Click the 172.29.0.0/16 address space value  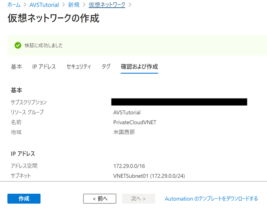pyautogui.click(x=129, y=166)
